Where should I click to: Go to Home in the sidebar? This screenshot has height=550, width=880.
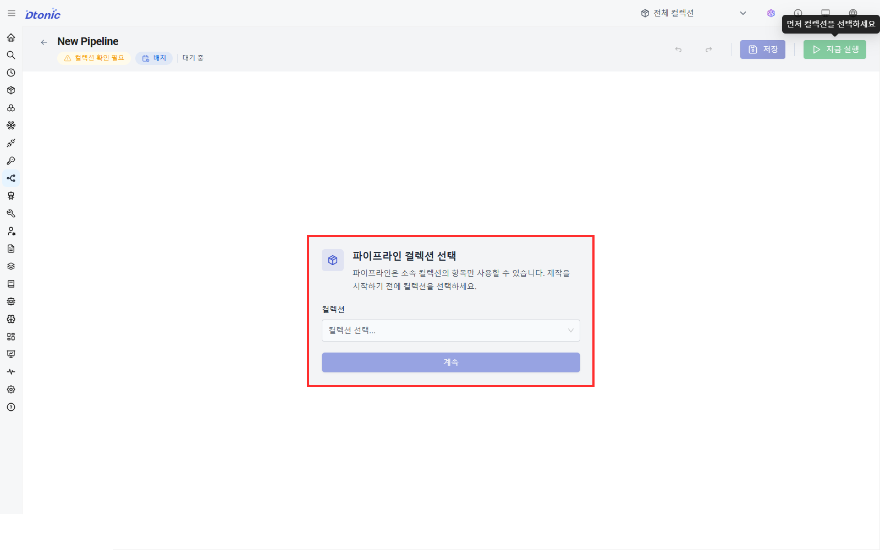11,37
